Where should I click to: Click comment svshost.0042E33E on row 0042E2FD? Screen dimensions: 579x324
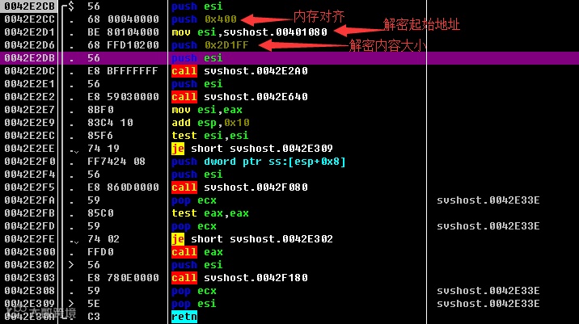click(488, 226)
